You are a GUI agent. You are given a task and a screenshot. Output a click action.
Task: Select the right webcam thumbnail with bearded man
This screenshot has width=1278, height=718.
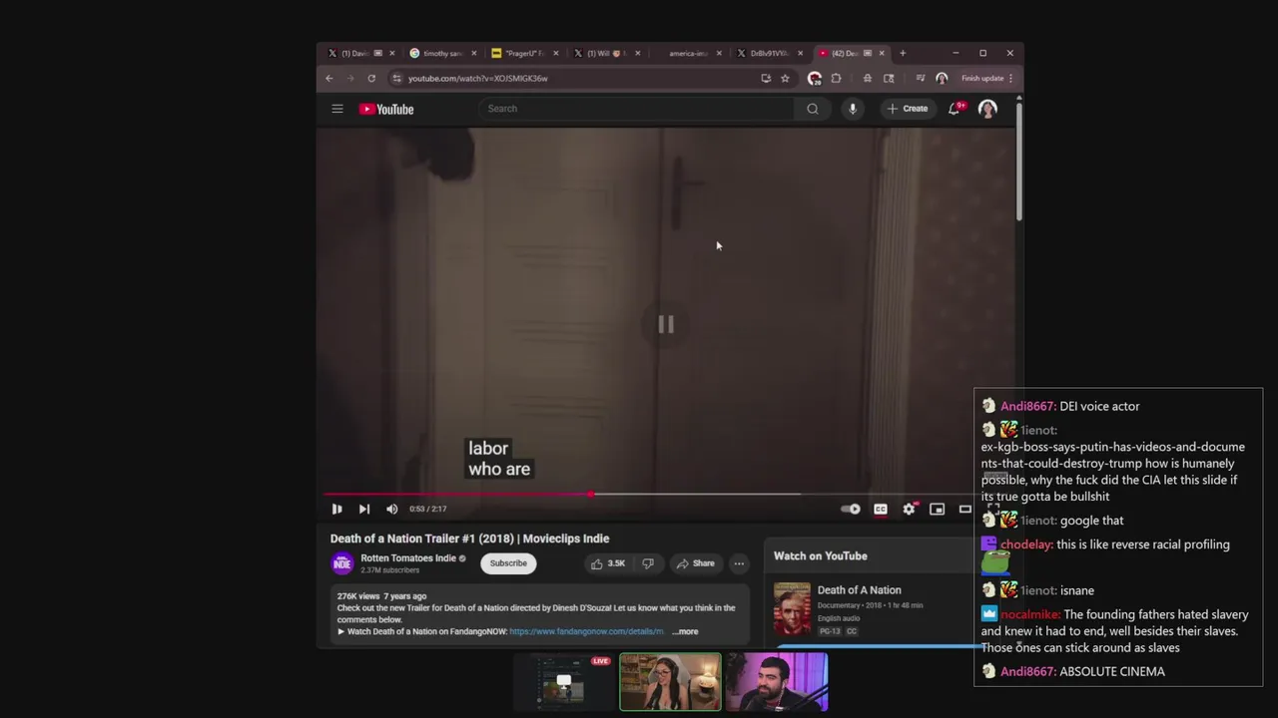(x=777, y=682)
